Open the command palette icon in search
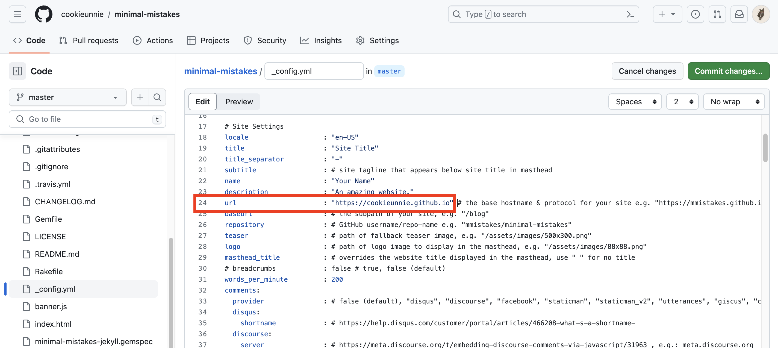The width and height of the screenshot is (778, 348). pyautogui.click(x=630, y=14)
